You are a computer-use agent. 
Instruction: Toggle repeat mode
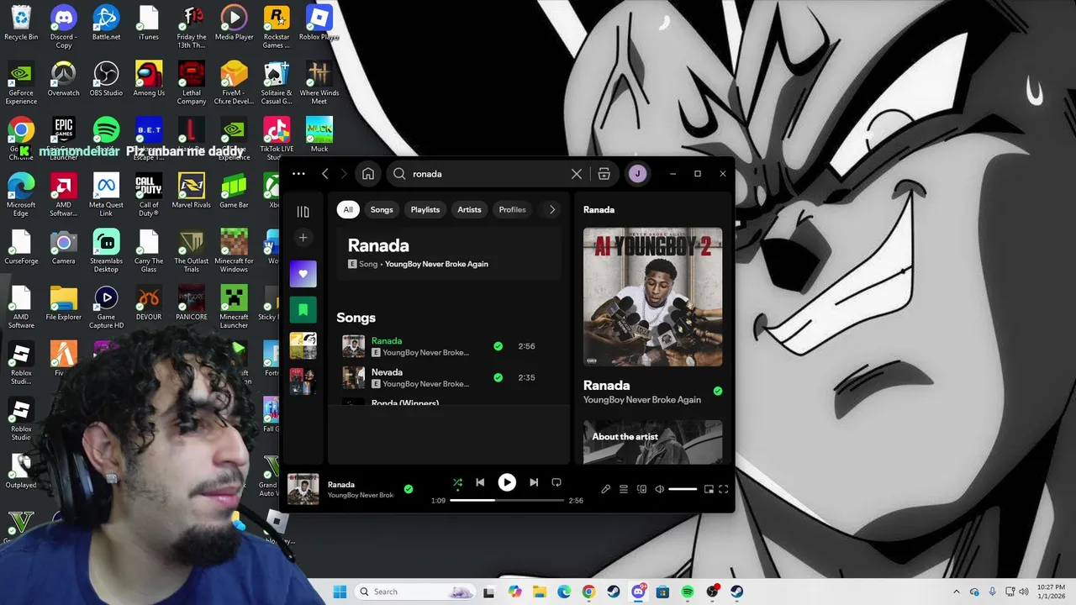[x=556, y=482]
